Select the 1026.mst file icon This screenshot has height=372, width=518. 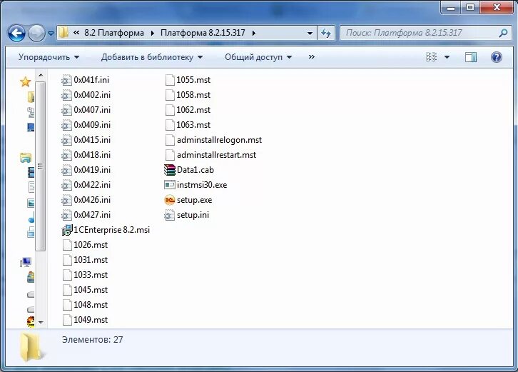pos(67,245)
